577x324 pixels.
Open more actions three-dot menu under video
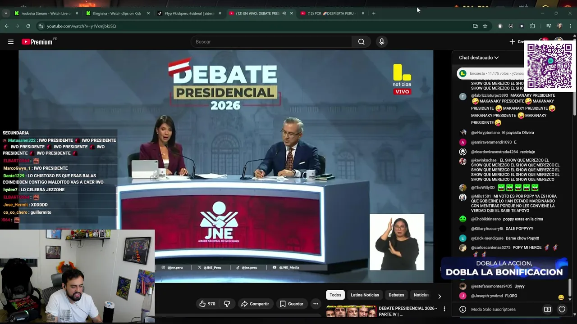[316, 304]
